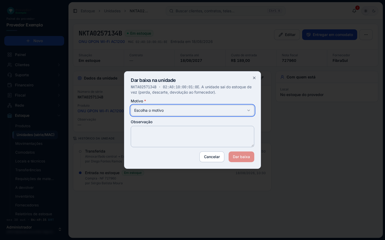This screenshot has width=385, height=240.
Task: Click the Cancelar button
Action: (212, 157)
